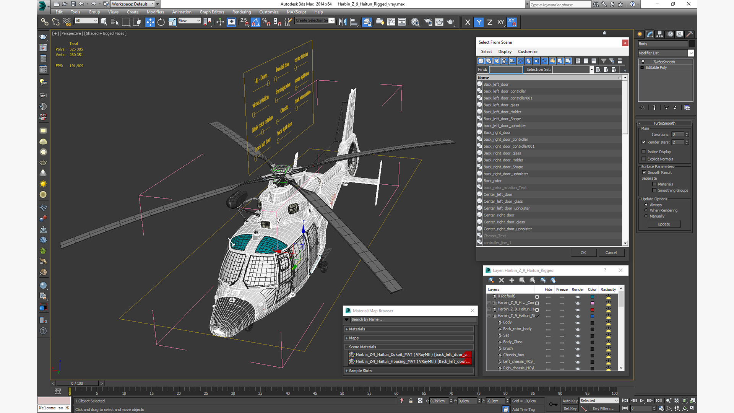Open Display menu in Select From Scene
Image resolution: width=734 pixels, height=413 pixels.
(x=505, y=52)
